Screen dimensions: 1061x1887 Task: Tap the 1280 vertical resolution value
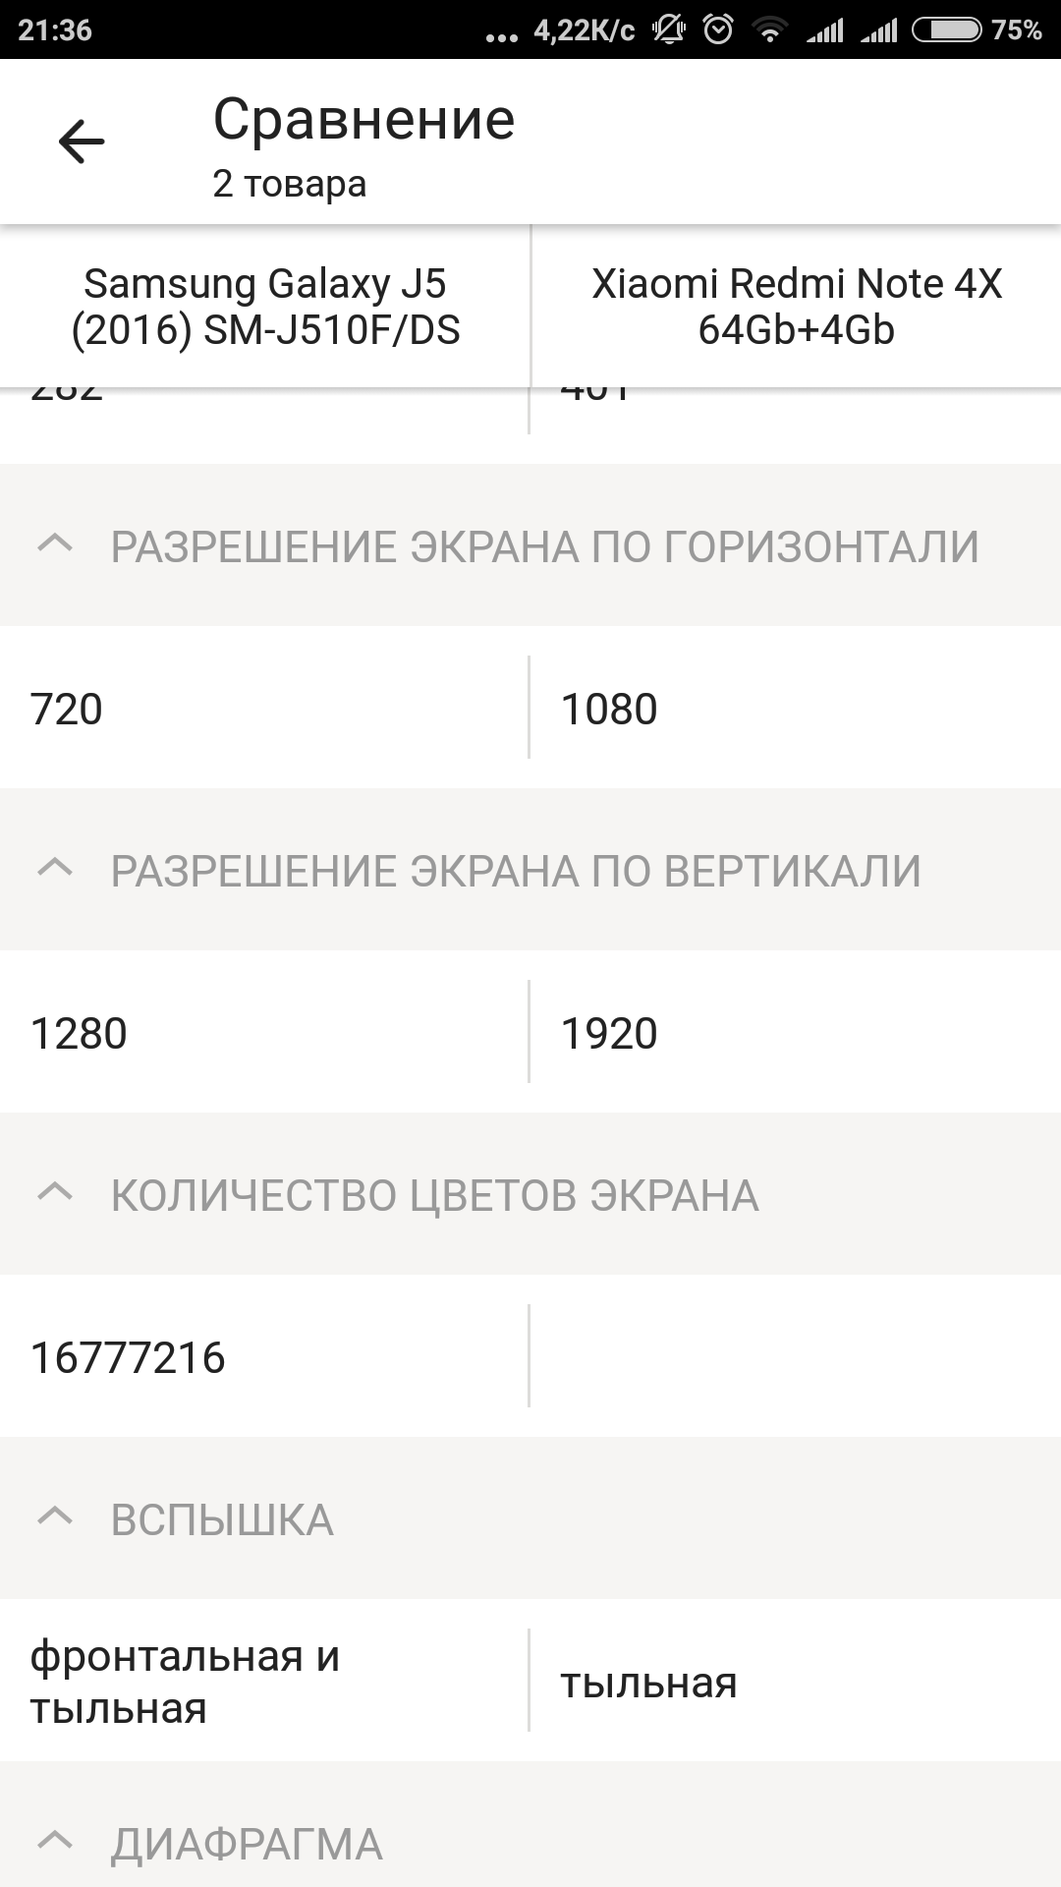pos(79,1033)
